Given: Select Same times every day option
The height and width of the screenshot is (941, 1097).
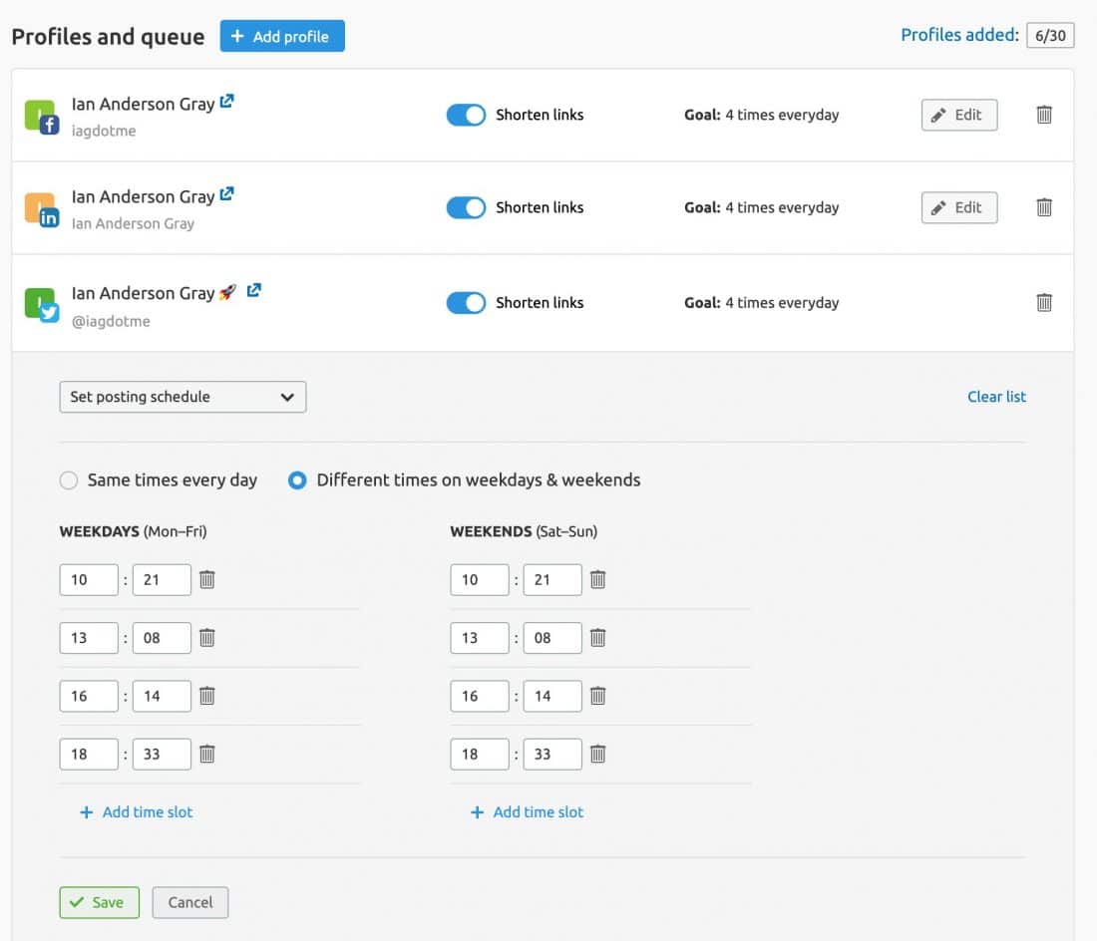Looking at the screenshot, I should pos(69,480).
